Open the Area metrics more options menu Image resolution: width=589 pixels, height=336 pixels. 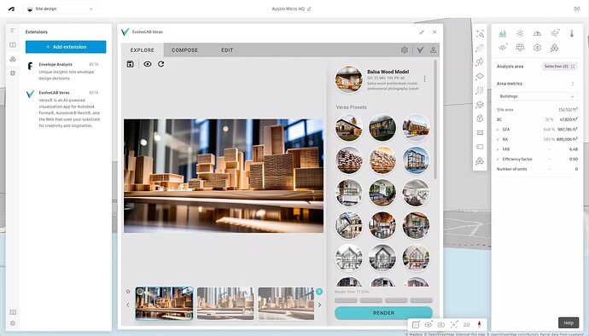[x=573, y=84]
